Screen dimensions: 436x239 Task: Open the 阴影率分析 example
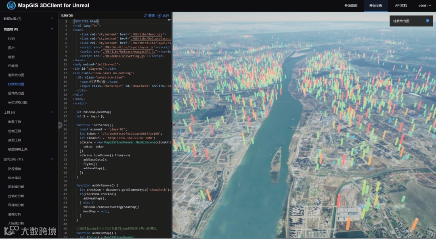(x=16, y=187)
